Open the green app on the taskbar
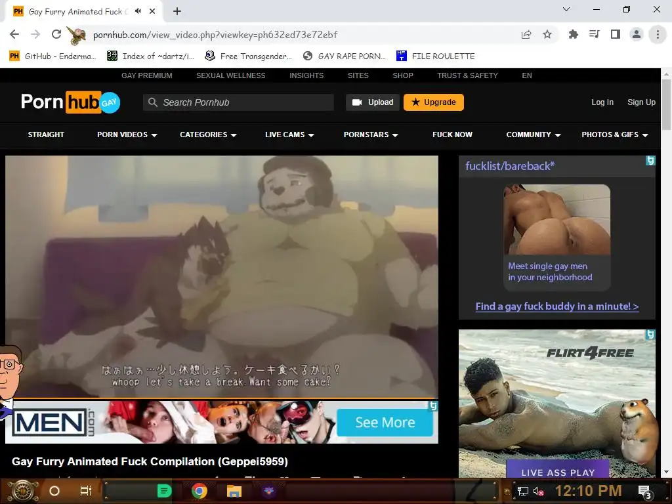This screenshot has width=672, height=504. [165, 491]
